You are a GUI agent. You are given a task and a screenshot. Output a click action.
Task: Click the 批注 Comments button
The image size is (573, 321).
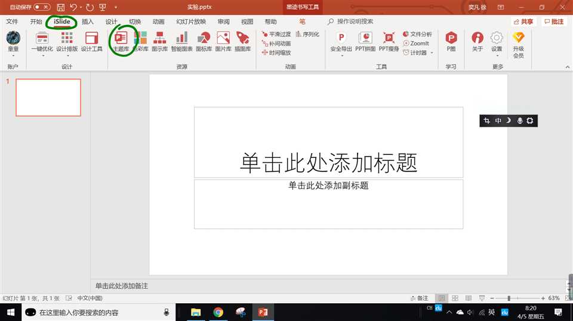(554, 21)
